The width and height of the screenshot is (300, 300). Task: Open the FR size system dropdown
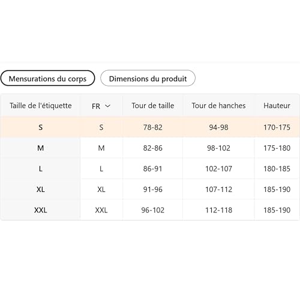[101, 106]
